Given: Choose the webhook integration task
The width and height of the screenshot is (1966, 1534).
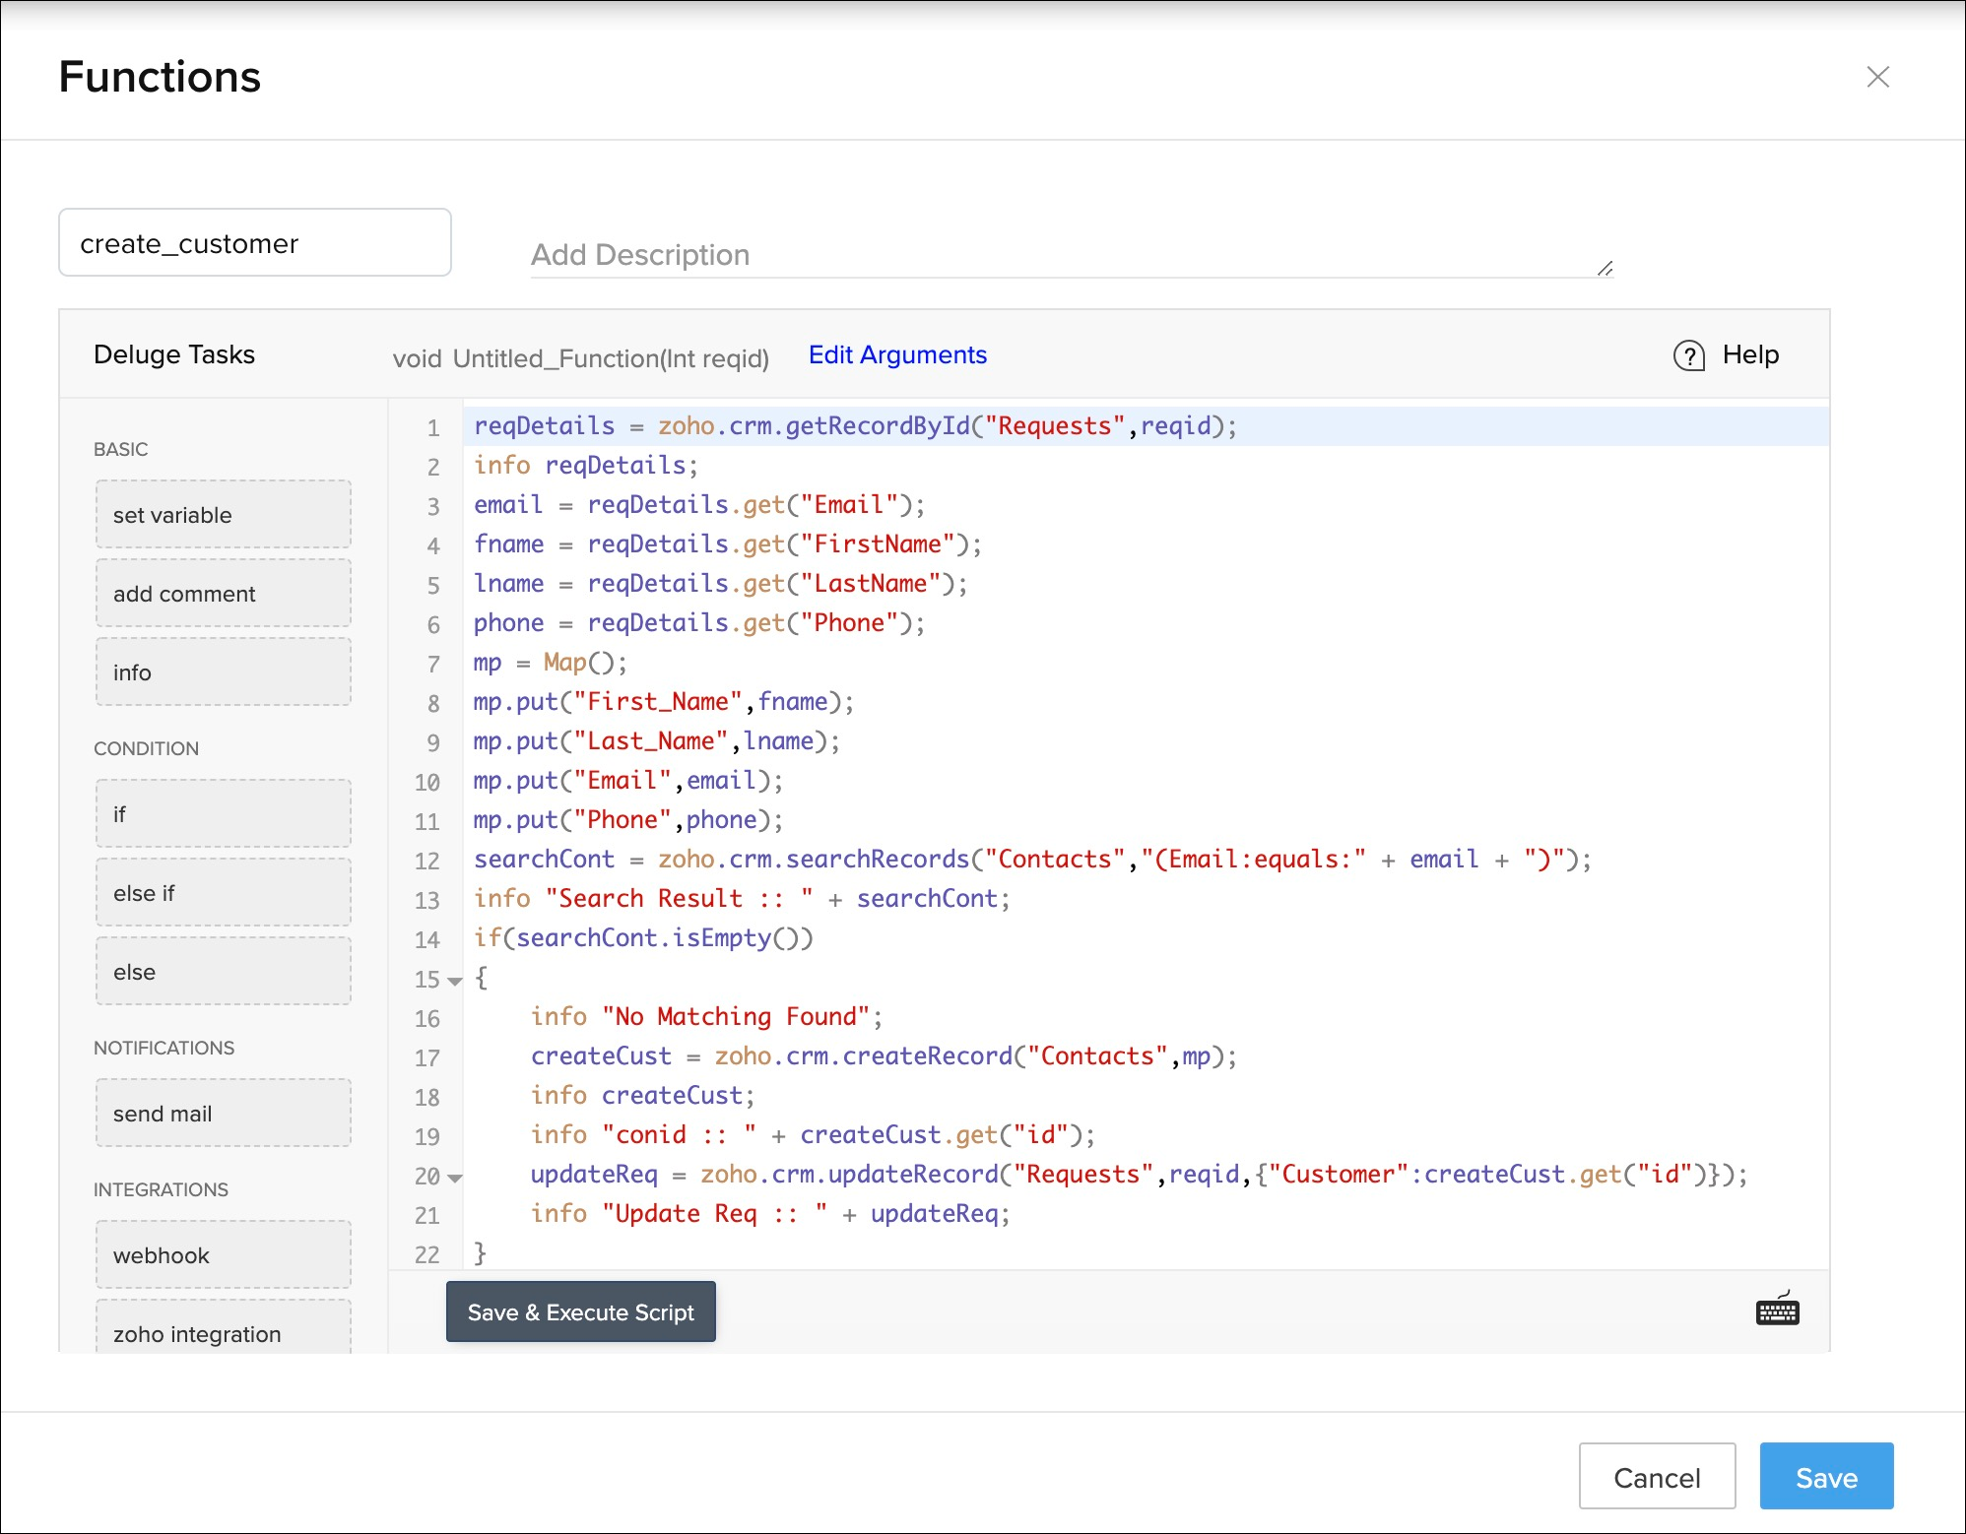Looking at the screenshot, I should [x=224, y=1255].
